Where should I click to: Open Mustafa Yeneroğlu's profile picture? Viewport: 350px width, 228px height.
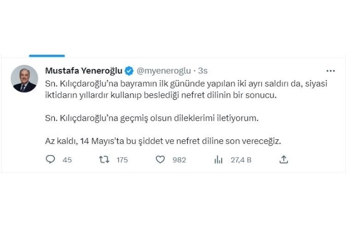pyautogui.click(x=25, y=79)
